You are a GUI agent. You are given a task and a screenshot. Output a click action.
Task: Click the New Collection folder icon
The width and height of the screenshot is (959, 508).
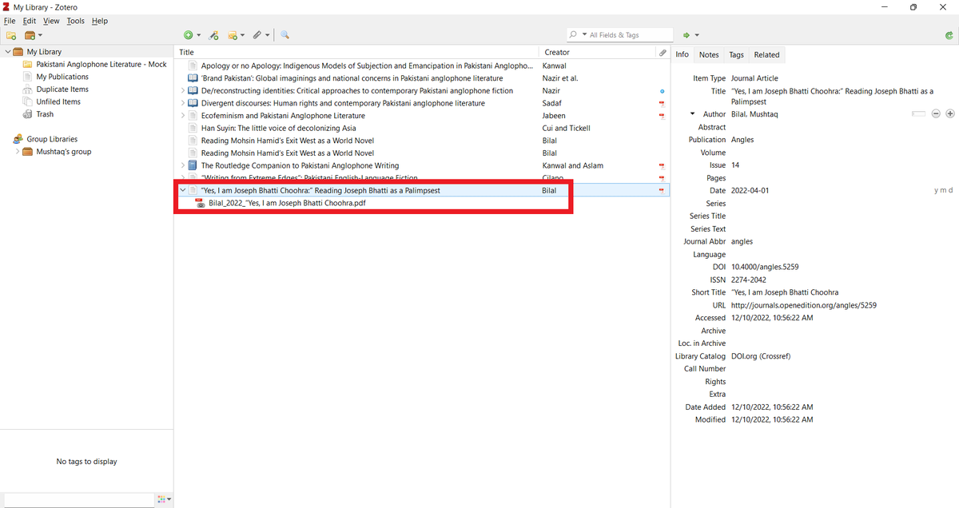click(x=11, y=35)
